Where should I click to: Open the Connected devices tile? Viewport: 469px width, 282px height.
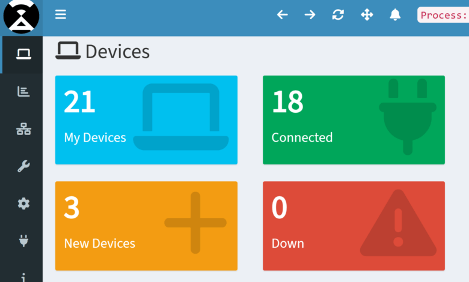point(354,120)
